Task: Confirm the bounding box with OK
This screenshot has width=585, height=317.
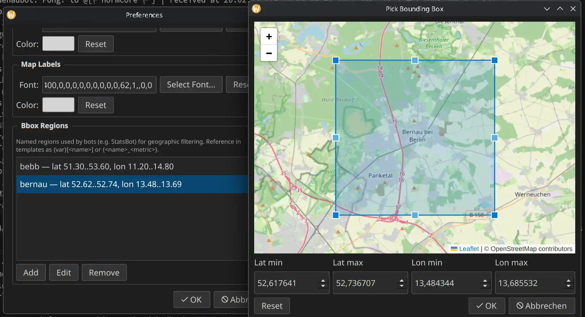Action: (486, 306)
